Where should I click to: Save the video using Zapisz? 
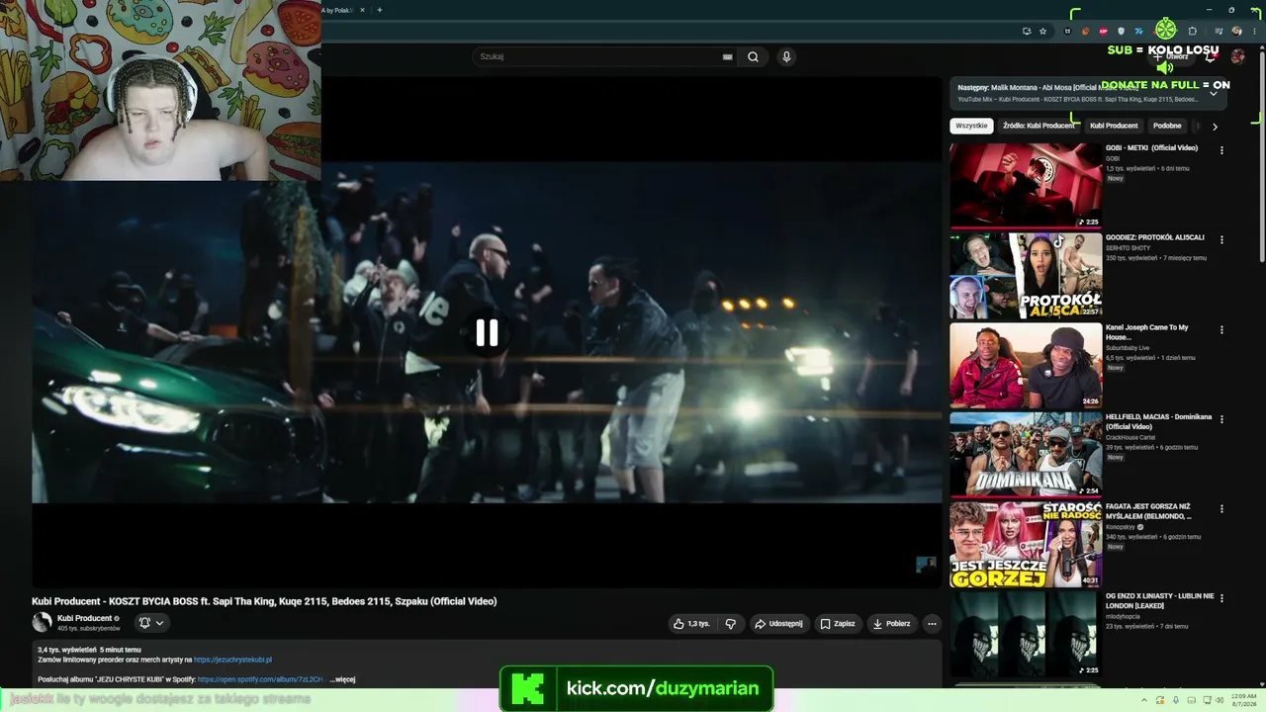pyautogui.click(x=837, y=624)
